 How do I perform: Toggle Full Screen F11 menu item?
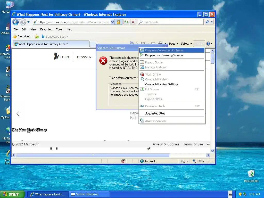[x=172, y=89]
